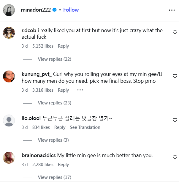
Task: Open llo.olool's default profile avatar
Action: pos(9,121)
